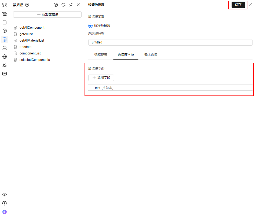Click the cube materials sidebar icon
The width and height of the screenshot is (256, 221).
click(5, 31)
